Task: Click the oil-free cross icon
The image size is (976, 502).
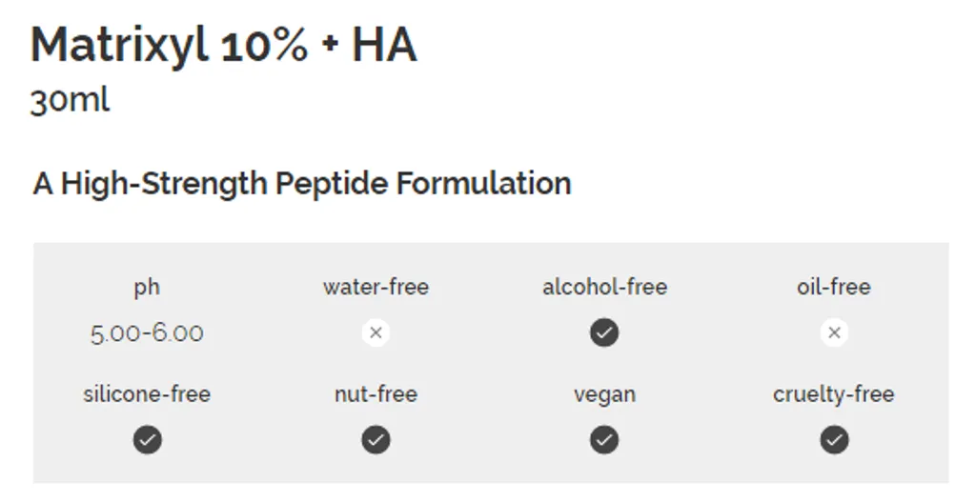Action: [x=834, y=332]
